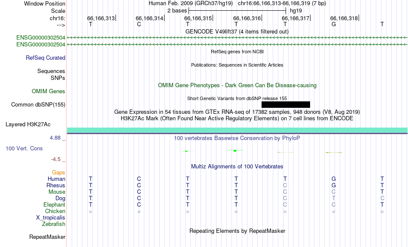
Task: Click the second ENSG00000302504 gene label
Action: tap(41, 45)
